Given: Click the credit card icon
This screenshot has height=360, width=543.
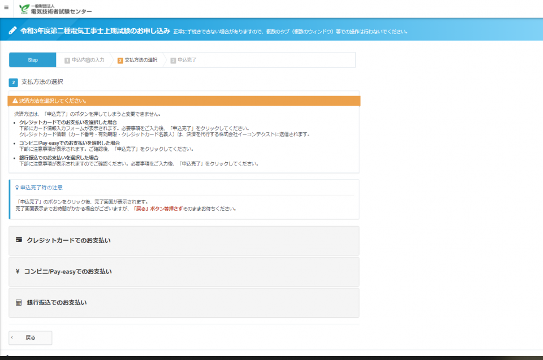Looking at the screenshot, I should (19, 240).
